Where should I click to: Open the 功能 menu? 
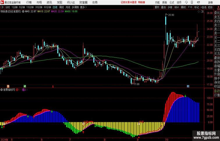click(157, 2)
